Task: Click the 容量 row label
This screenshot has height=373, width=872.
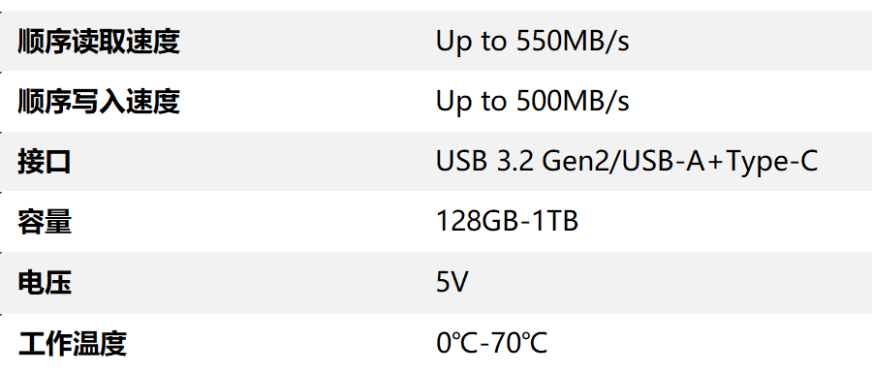Action: click(x=45, y=222)
